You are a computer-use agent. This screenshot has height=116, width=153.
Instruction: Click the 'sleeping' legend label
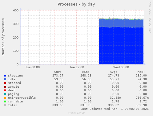[15, 76]
